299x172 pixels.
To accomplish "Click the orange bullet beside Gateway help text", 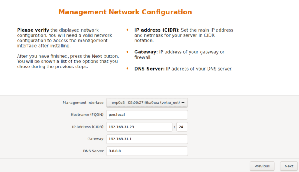I will pyautogui.click(x=127, y=52).
